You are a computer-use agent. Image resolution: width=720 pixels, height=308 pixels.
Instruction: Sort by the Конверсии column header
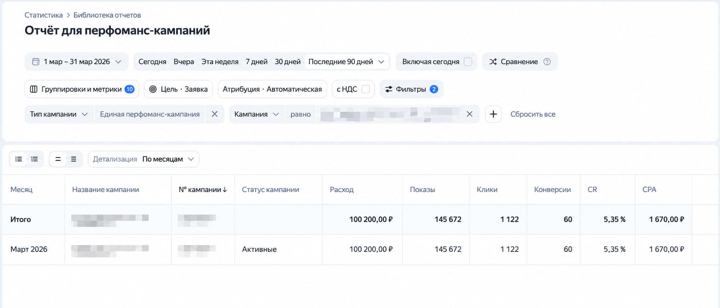click(552, 189)
